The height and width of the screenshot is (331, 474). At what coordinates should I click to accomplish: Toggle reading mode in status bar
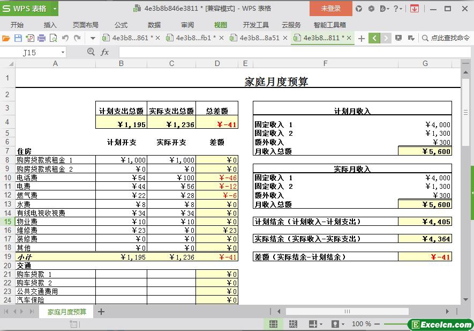coord(312,324)
